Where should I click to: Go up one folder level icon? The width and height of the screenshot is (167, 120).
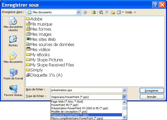(x=93, y=12)
